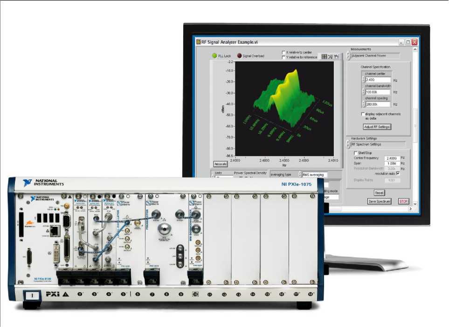The height and width of the screenshot is (327, 449).
Task: Enable X relative to center checkbox
Action: coord(284,53)
